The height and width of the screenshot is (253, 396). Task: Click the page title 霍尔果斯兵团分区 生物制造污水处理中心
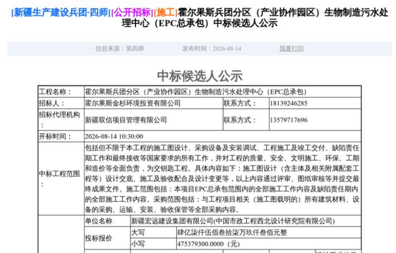[255, 18]
